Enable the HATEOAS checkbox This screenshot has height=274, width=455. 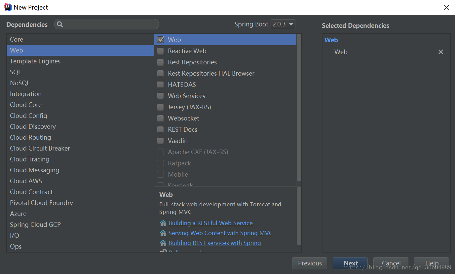(160, 85)
